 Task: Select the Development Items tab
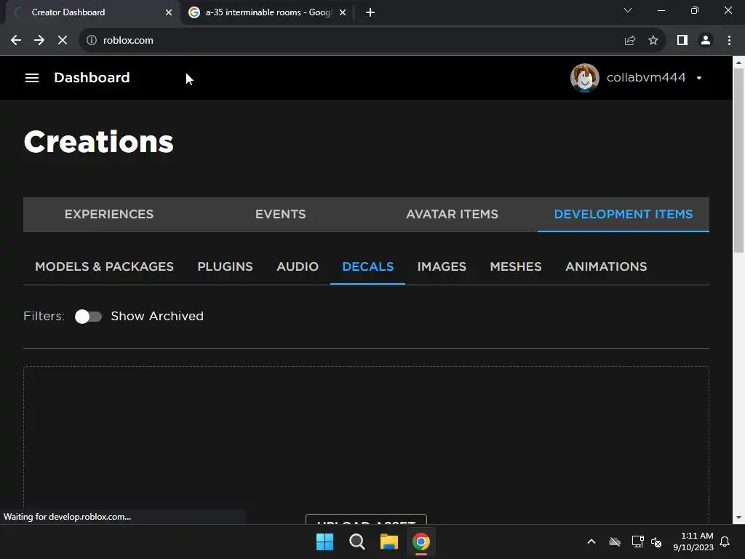624,215
